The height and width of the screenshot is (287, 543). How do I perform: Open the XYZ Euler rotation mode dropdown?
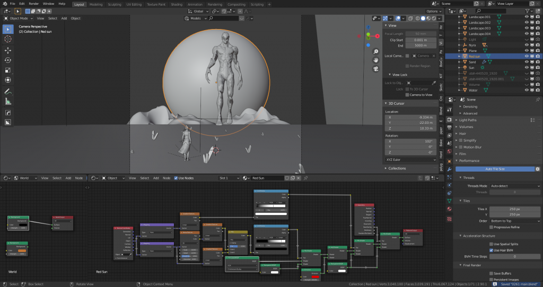point(411,160)
